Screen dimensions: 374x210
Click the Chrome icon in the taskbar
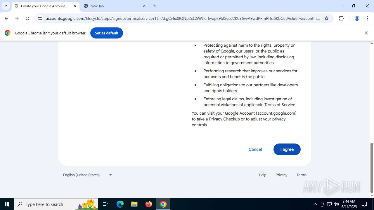coord(163,204)
